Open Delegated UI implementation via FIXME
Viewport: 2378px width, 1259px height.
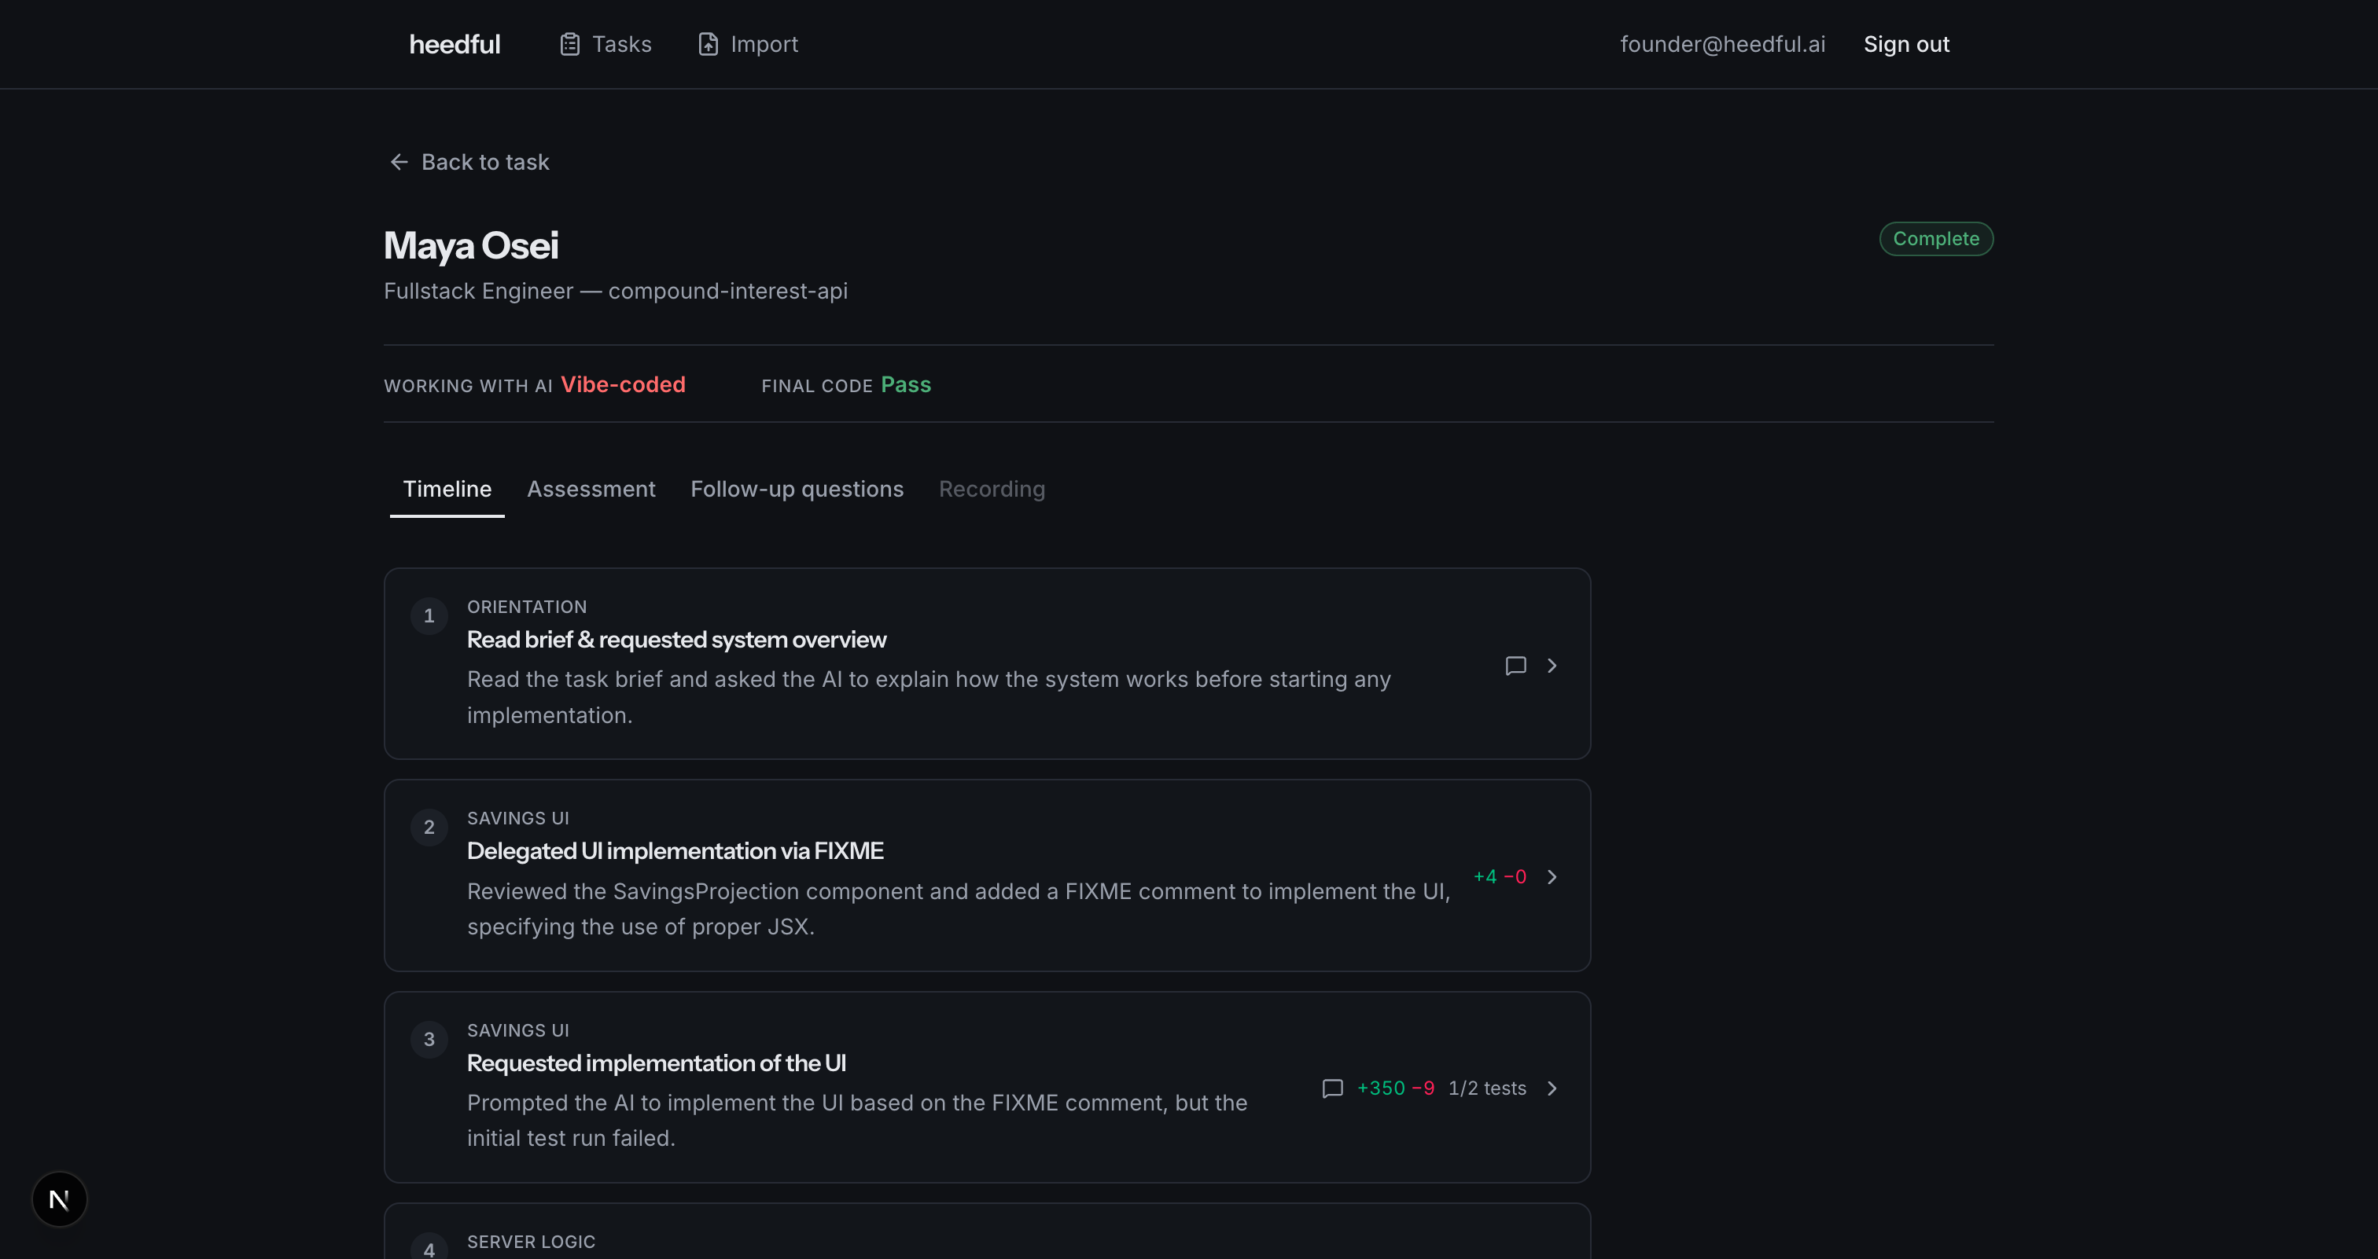pos(675,850)
